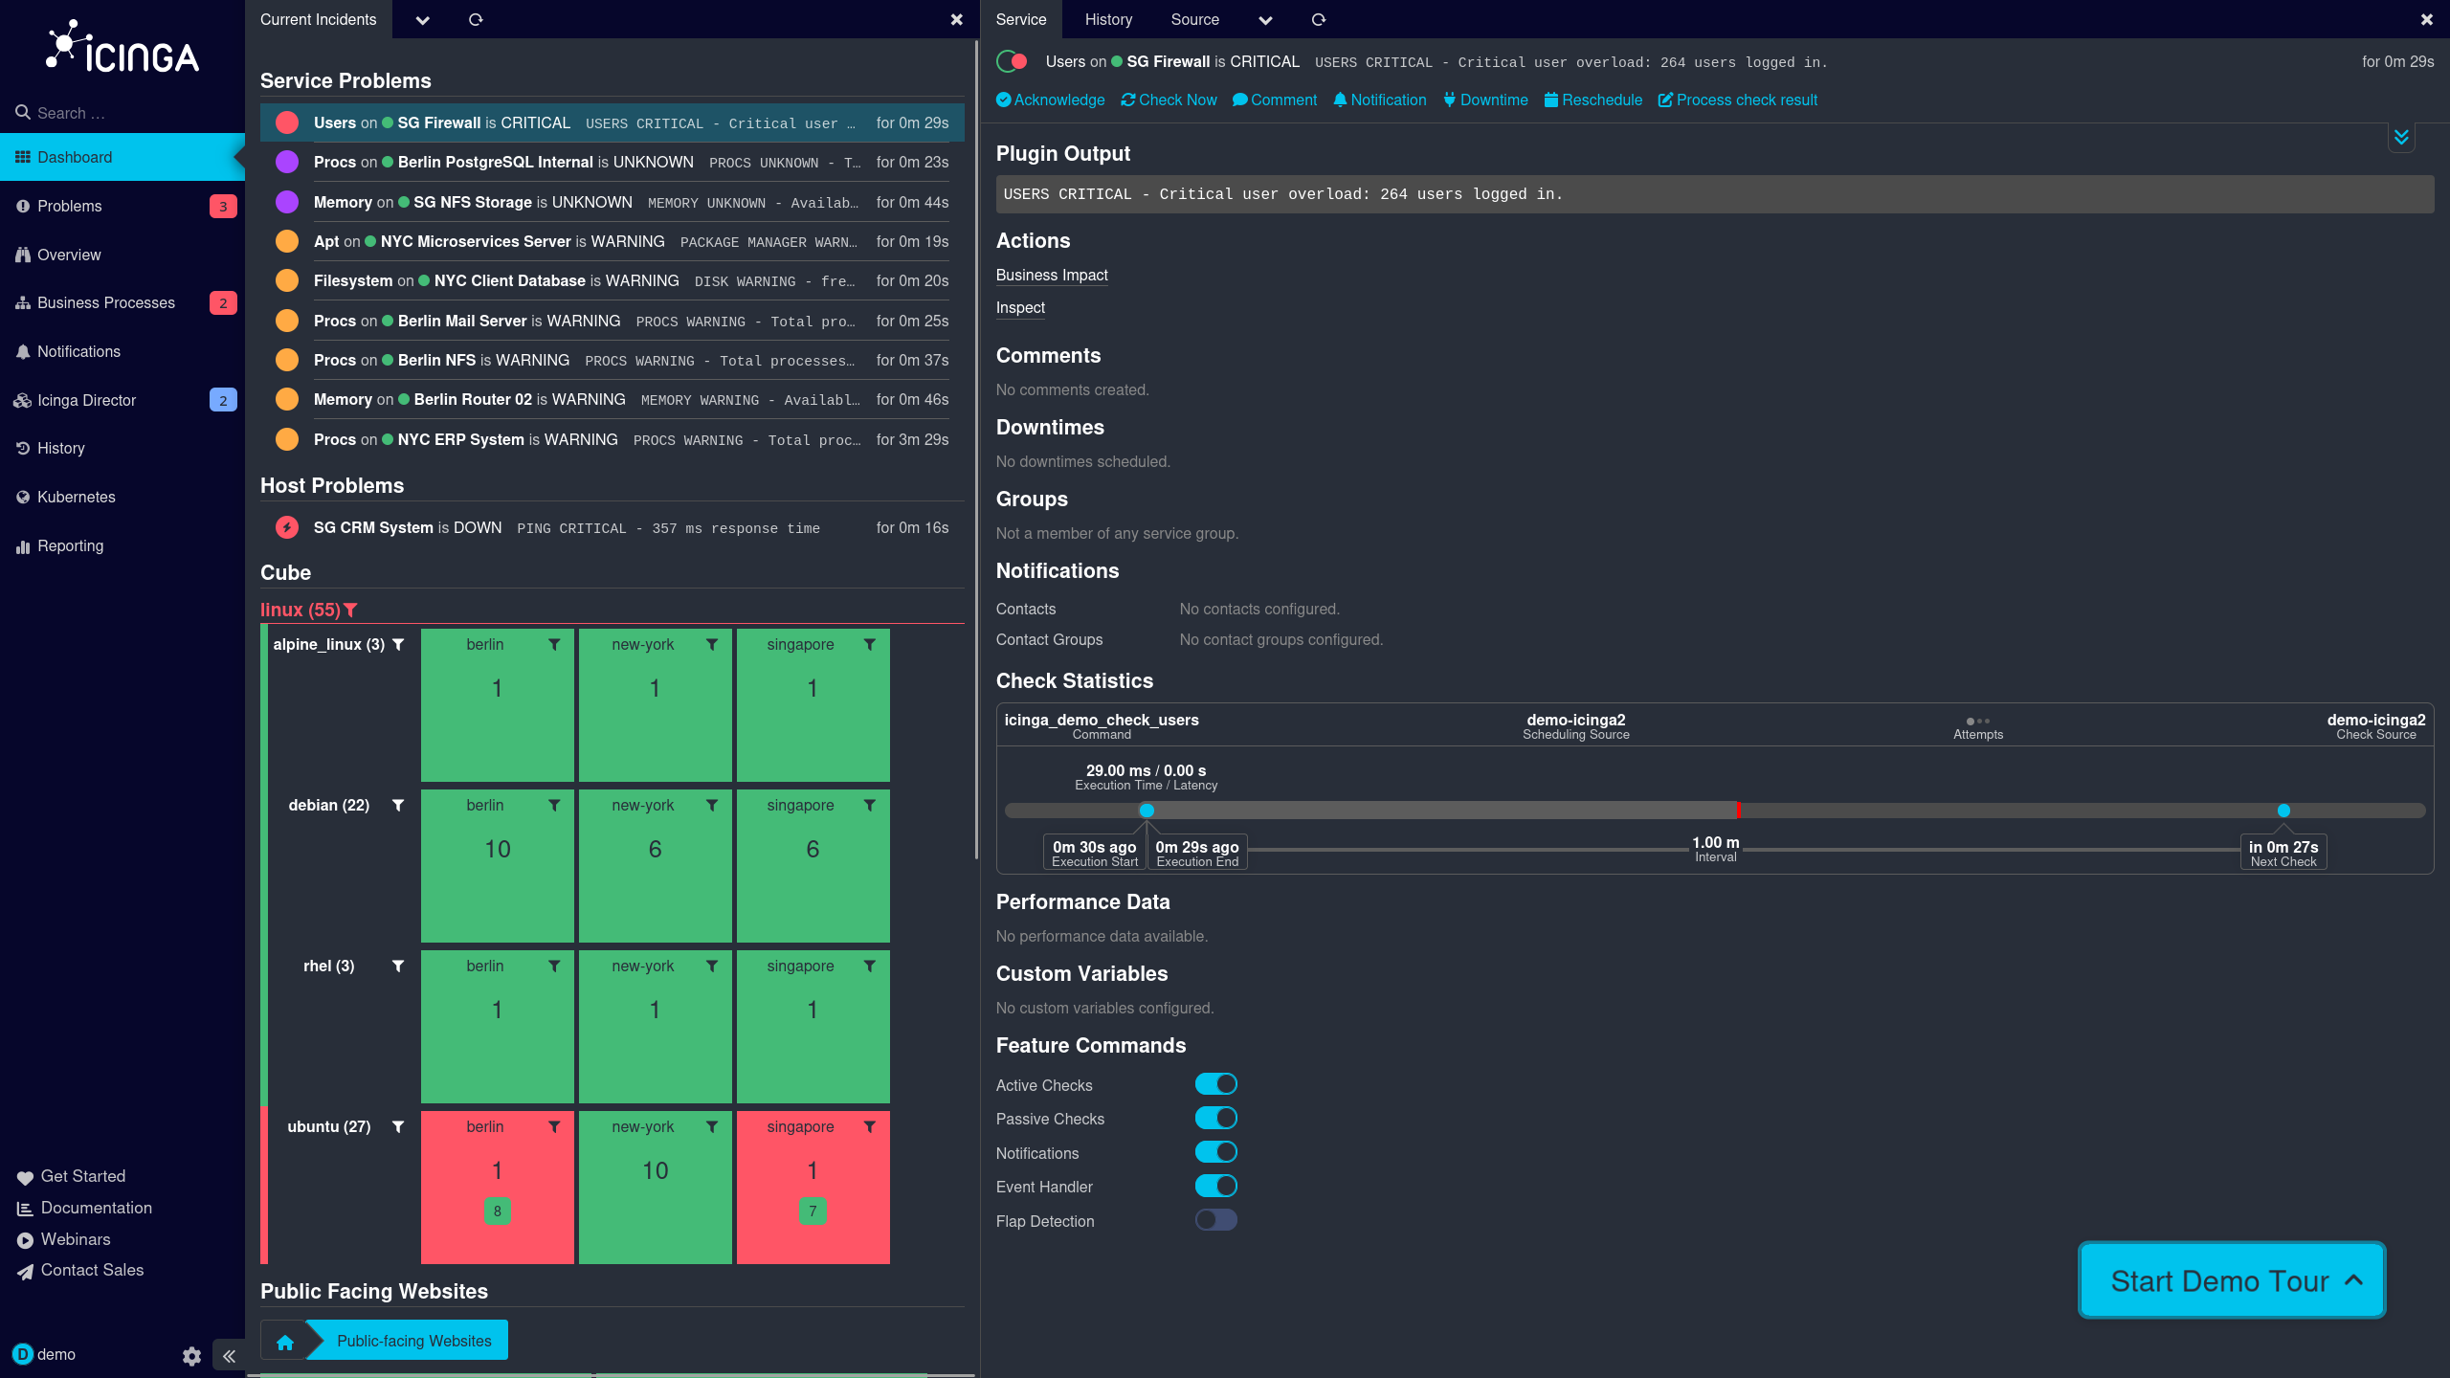The height and width of the screenshot is (1378, 2450).
Task: Open Business Processes in sidebar
Action: coord(122,302)
